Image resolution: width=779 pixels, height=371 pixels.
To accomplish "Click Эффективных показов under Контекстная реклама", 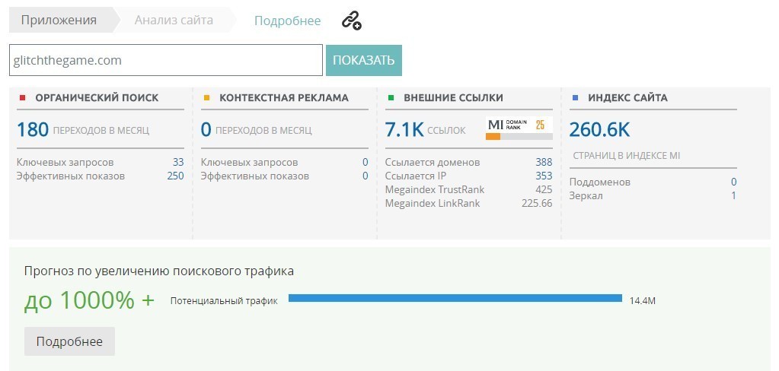I will click(255, 176).
